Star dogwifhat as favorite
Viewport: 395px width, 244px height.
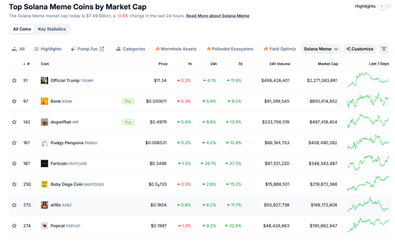point(14,122)
